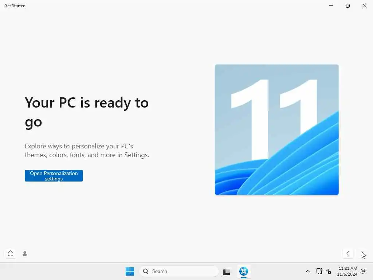
Task: Open the network status tray icon
Action: [319, 271]
